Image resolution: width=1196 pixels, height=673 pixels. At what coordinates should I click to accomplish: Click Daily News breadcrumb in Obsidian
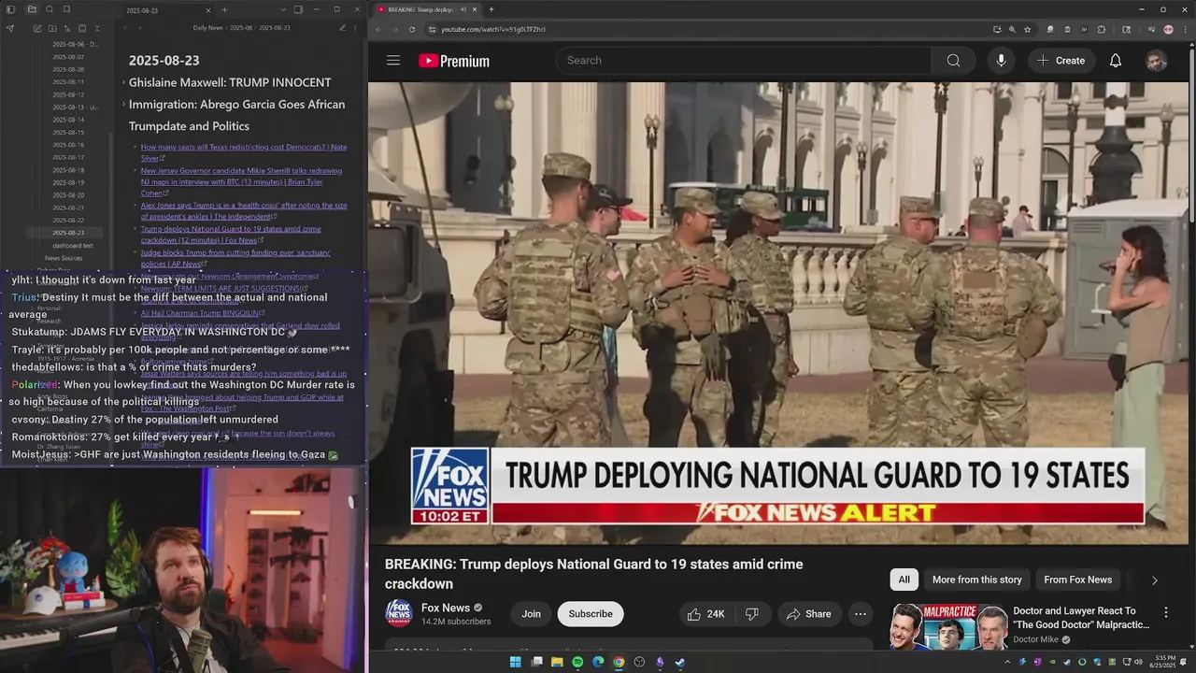point(207,28)
